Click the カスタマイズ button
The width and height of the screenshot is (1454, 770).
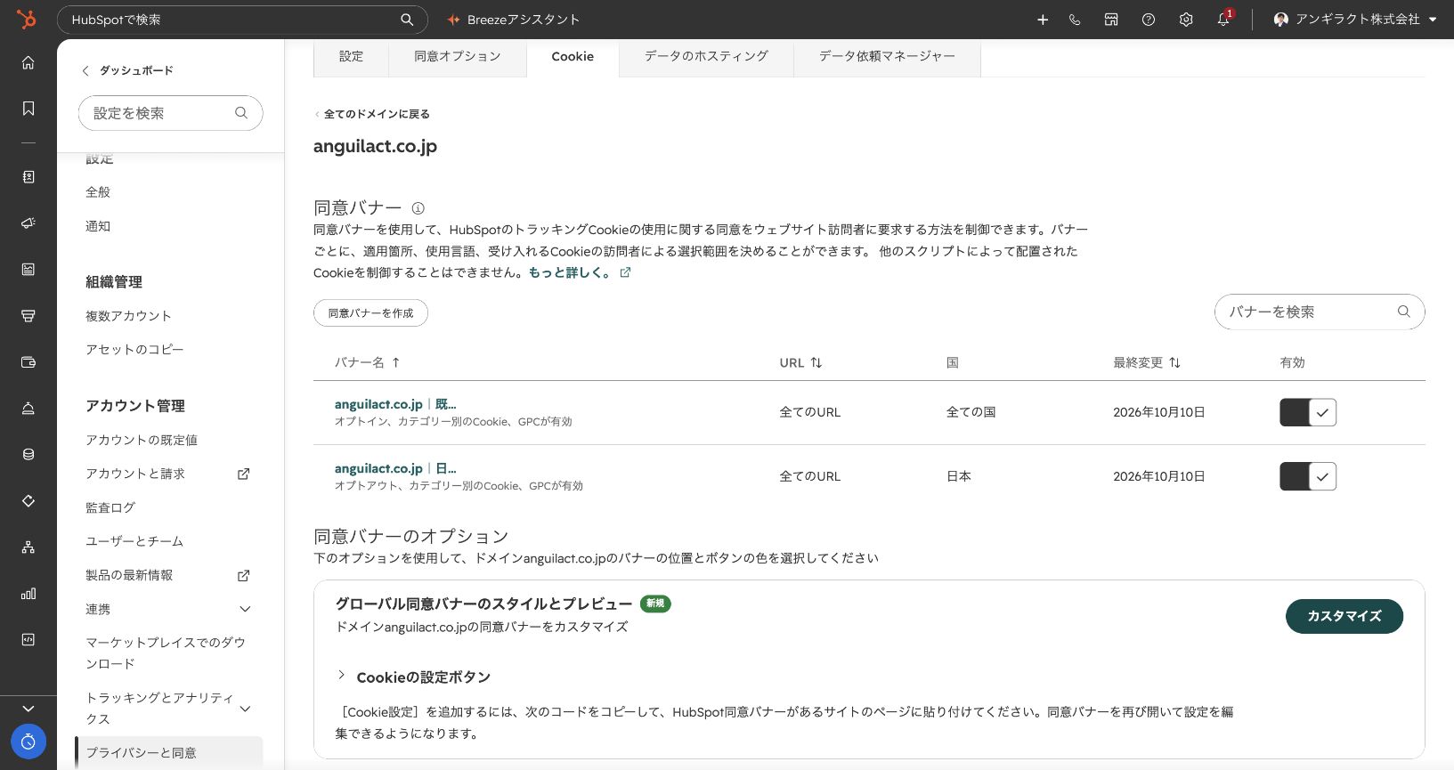[x=1344, y=616]
